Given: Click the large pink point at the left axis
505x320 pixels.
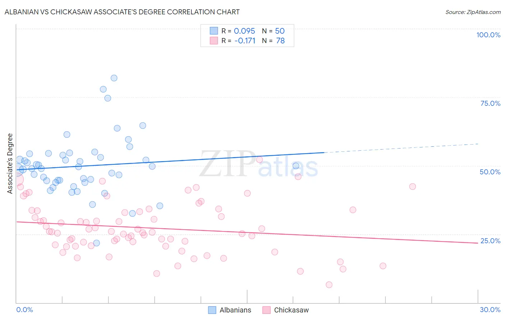Looking at the screenshot, I should coord(17,179).
